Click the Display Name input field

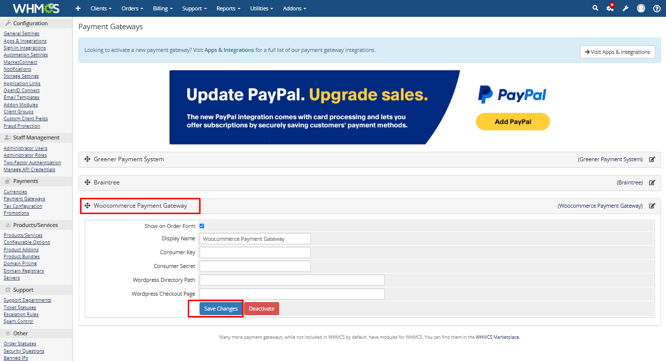255,239
